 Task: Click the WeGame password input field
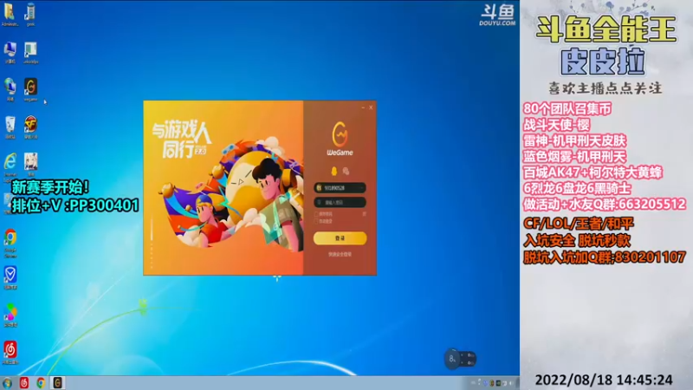340,202
